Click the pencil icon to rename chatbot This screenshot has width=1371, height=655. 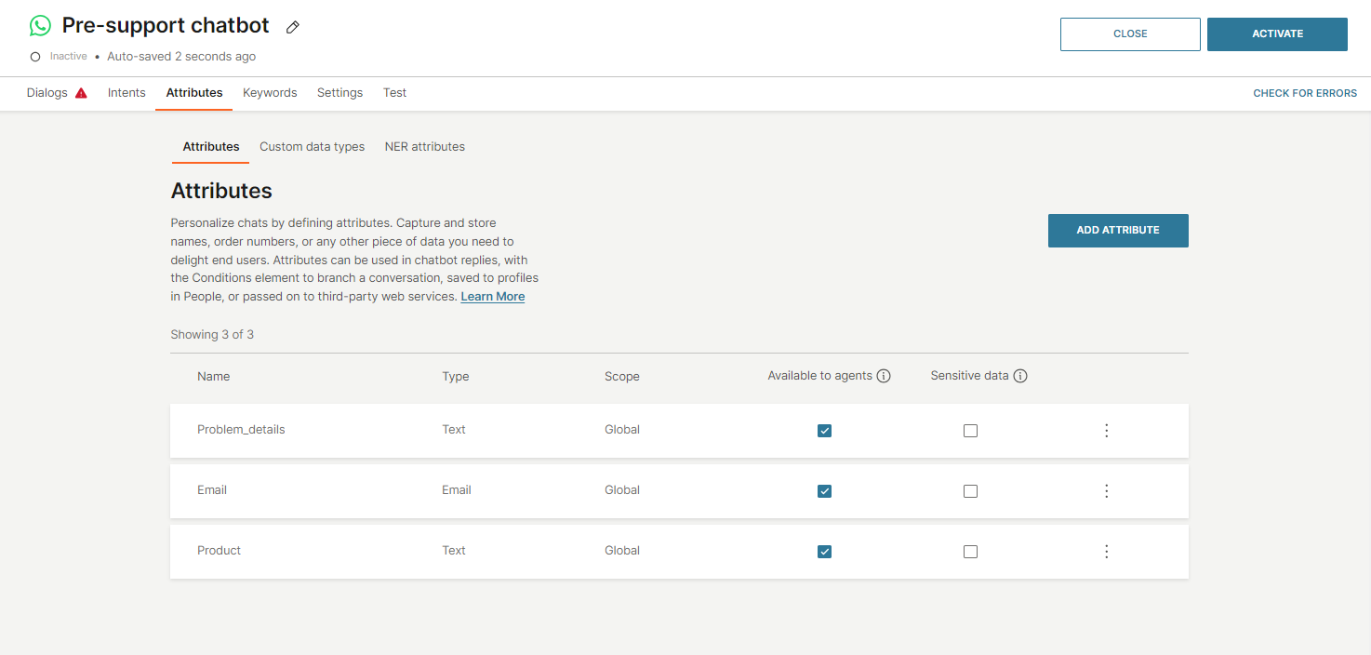pyautogui.click(x=292, y=28)
